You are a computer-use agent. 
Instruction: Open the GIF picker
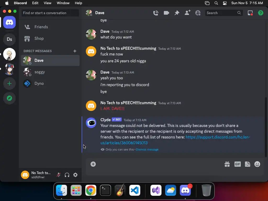point(238,164)
